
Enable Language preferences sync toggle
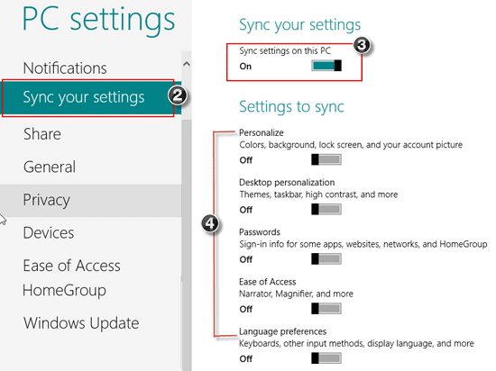point(326,358)
